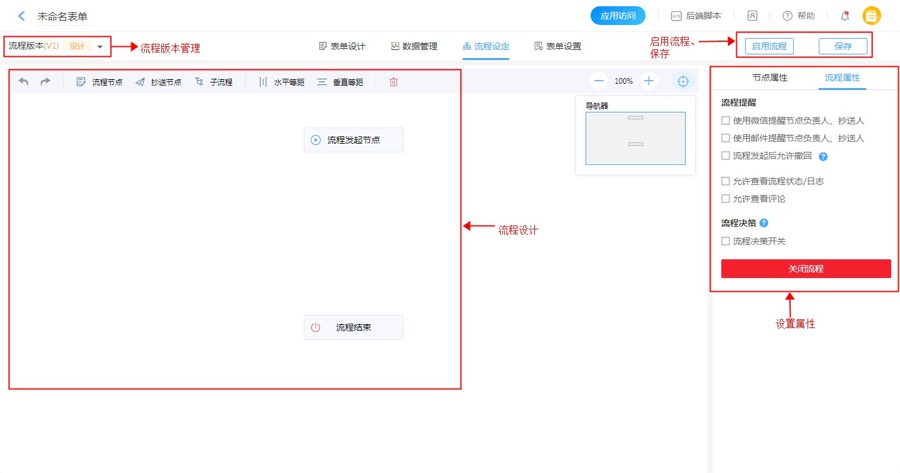Expand the 流程版本 dropdown arrow
Viewport: 900px width, 473px height.
[x=100, y=47]
